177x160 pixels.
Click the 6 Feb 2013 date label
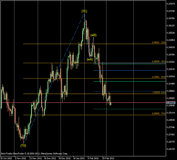(x=93, y=158)
